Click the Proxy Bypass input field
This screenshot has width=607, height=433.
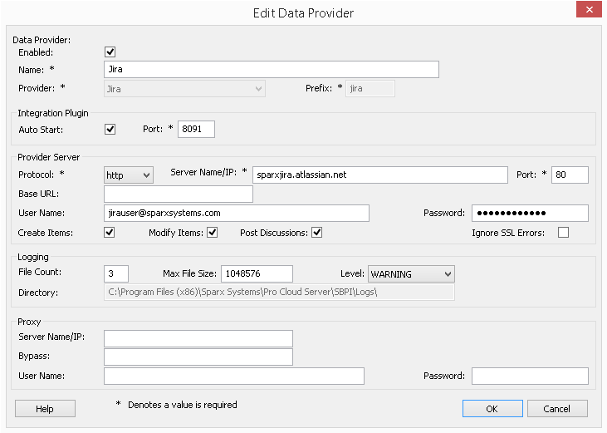[x=198, y=357]
